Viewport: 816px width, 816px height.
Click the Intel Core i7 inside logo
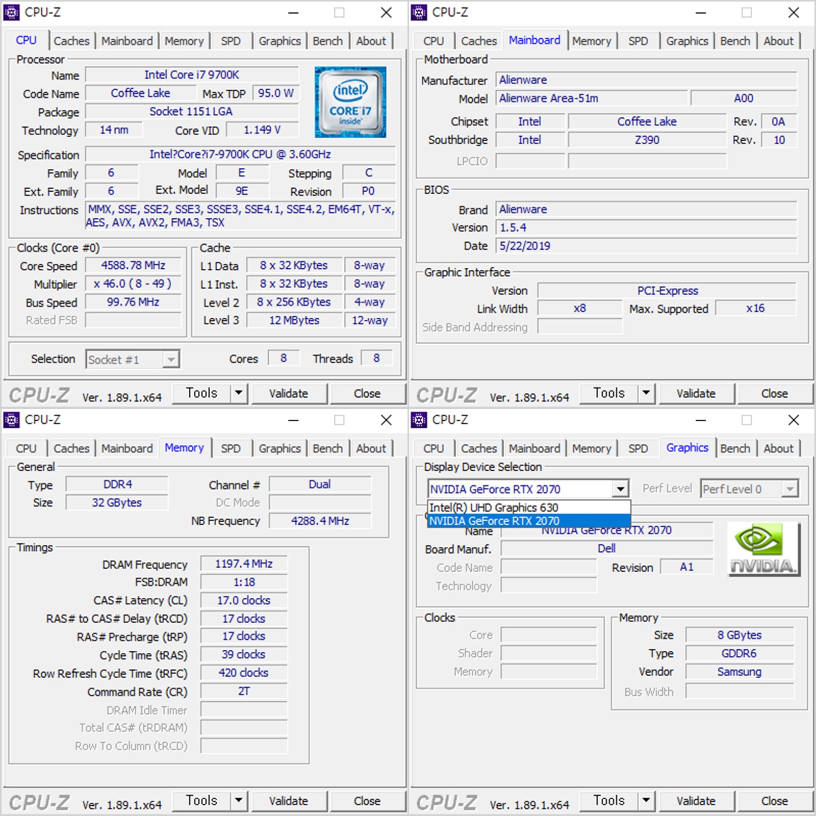[x=350, y=102]
